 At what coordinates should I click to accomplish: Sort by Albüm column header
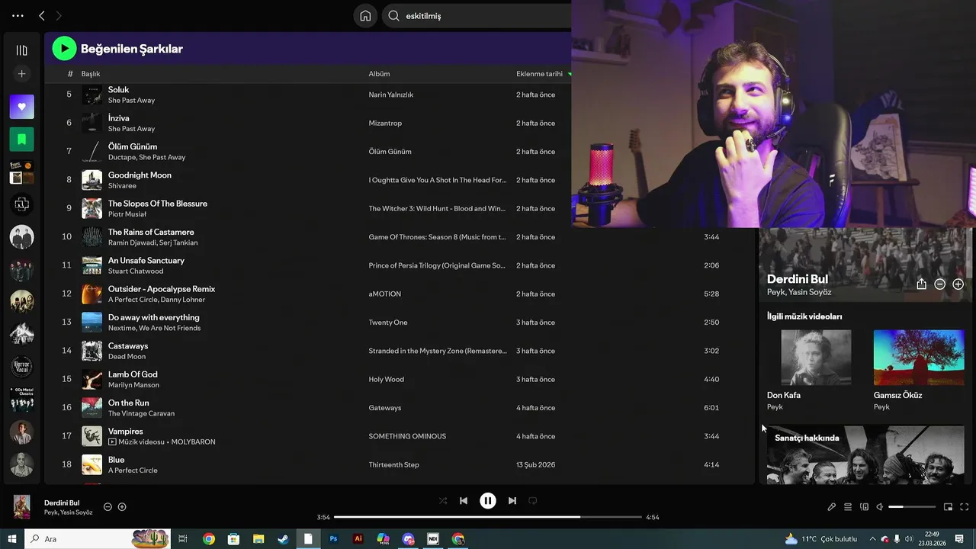(x=379, y=74)
